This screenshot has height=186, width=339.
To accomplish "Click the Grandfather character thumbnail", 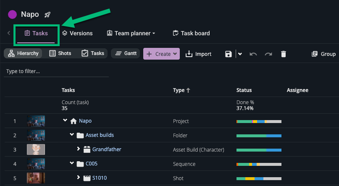I will click(36, 149).
